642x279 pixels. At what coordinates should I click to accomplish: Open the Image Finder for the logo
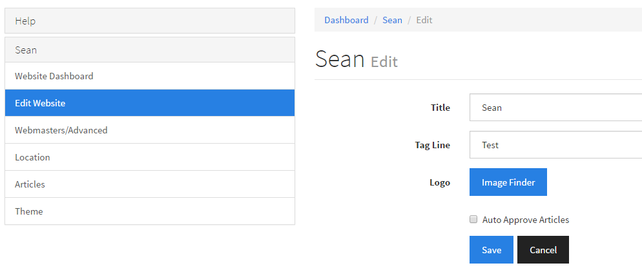coord(508,182)
